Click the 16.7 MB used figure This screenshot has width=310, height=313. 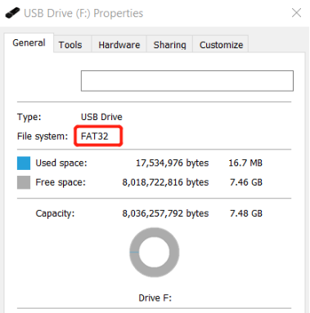point(245,163)
